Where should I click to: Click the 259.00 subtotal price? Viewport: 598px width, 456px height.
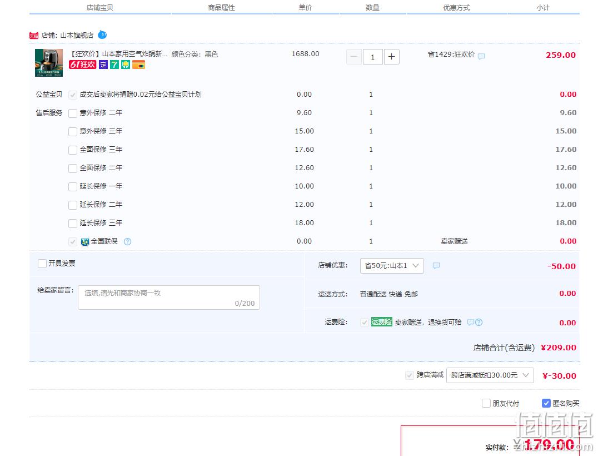coord(561,55)
